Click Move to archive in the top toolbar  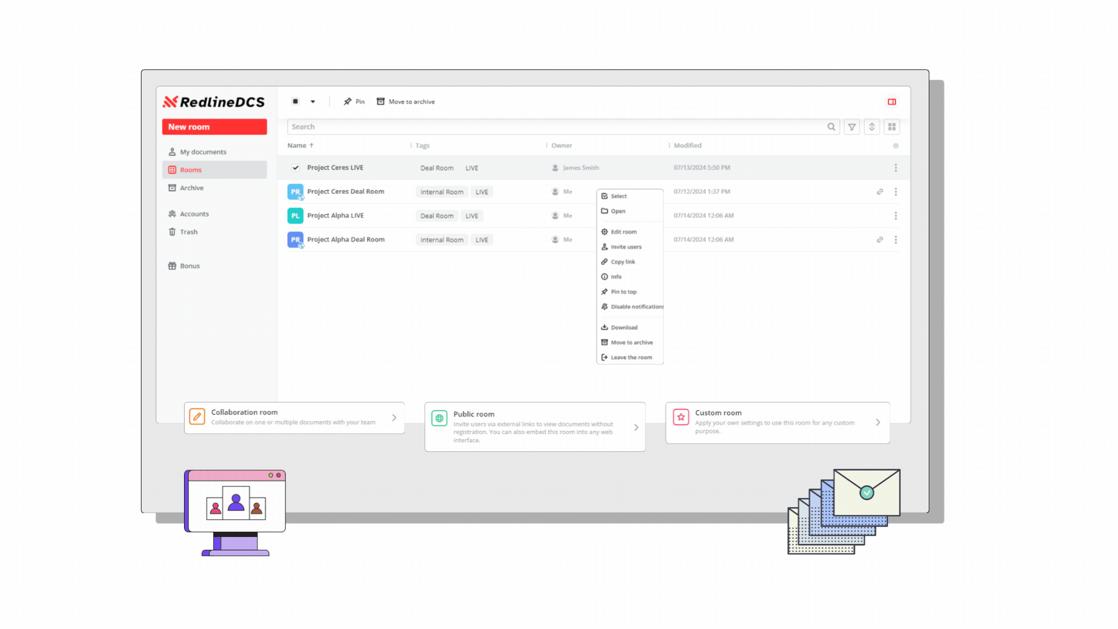point(412,101)
